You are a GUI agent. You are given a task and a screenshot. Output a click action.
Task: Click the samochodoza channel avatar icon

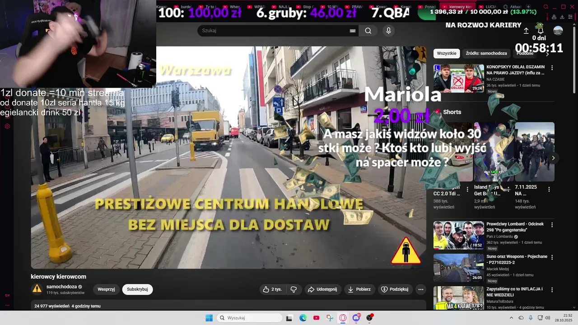37,289
